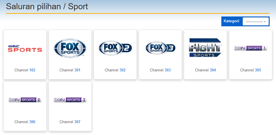Visit the Channel 303 link
Screen dimensions: 276x135
[160, 70]
